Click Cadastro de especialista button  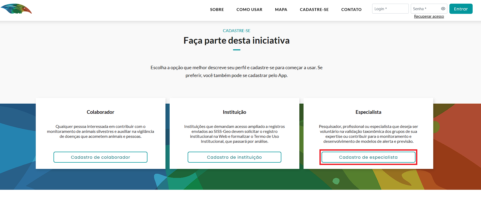coord(368,157)
